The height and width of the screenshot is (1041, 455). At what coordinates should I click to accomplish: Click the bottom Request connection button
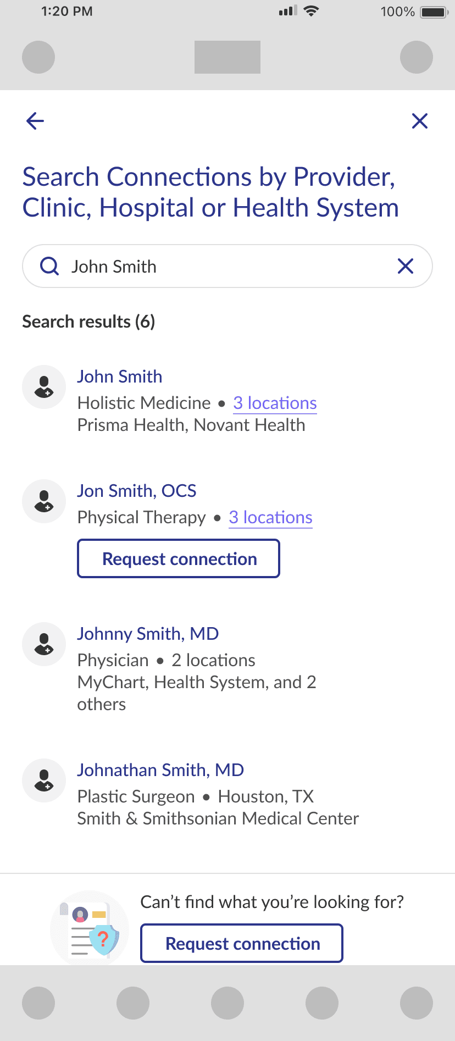point(242,943)
